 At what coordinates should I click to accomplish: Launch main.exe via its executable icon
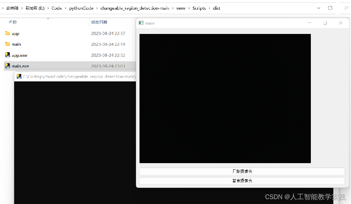click(7, 66)
